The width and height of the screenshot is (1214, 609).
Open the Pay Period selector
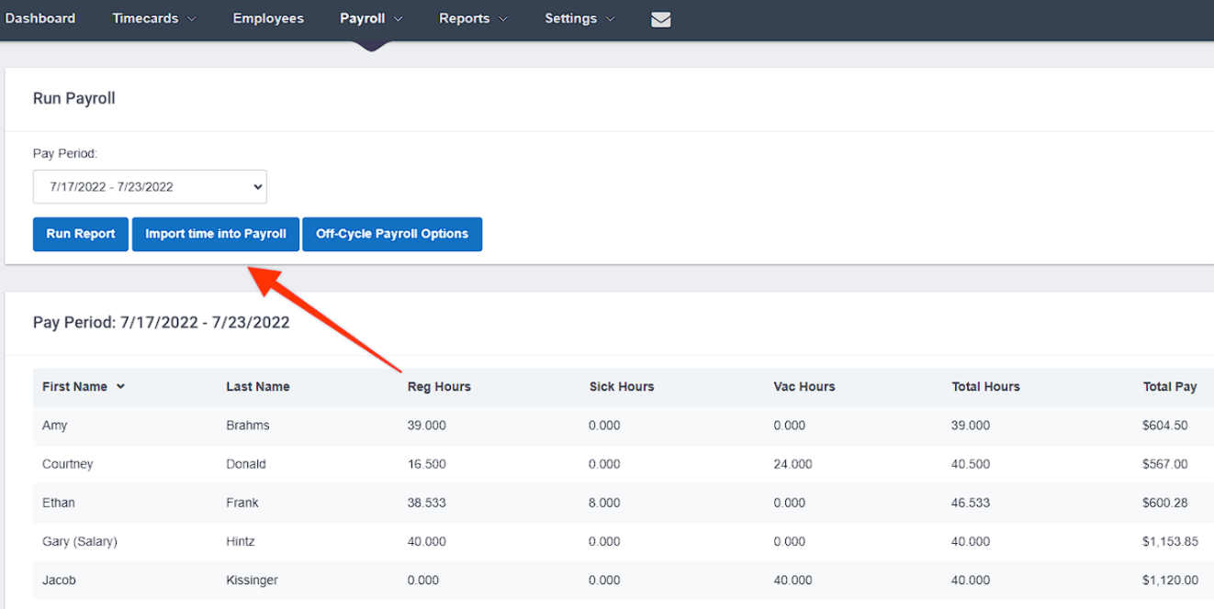point(149,186)
